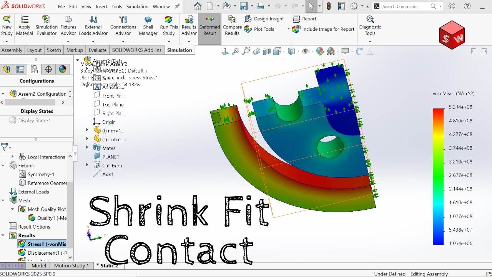This screenshot has width=492, height=277.
Task: Click the Apply Scene icon
Action: (330, 51)
